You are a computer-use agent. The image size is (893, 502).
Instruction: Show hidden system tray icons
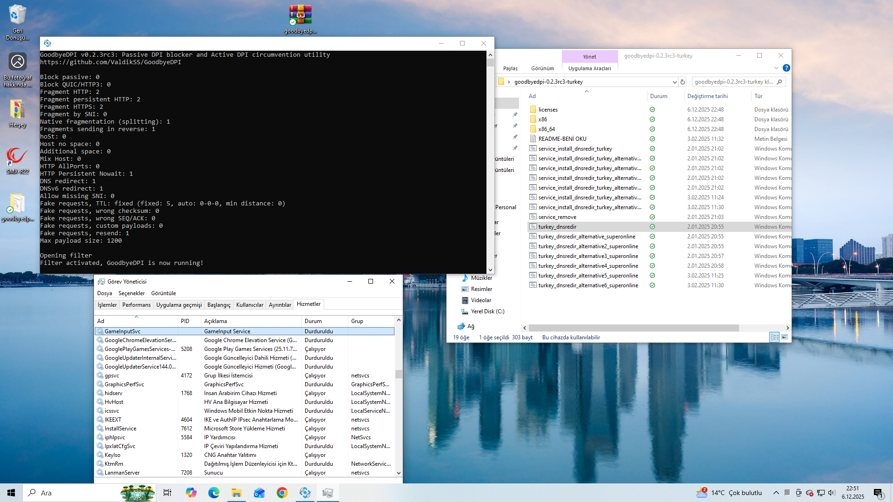coord(776,493)
